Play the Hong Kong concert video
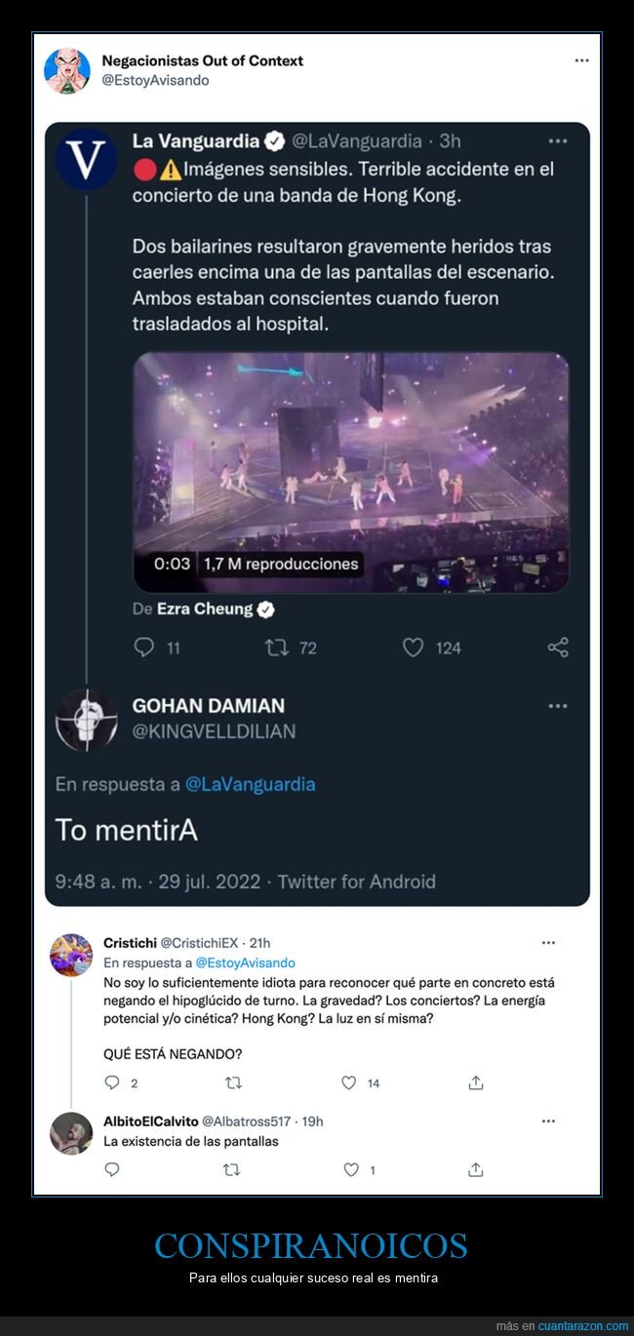The width and height of the screenshot is (634, 1336). coord(351,473)
